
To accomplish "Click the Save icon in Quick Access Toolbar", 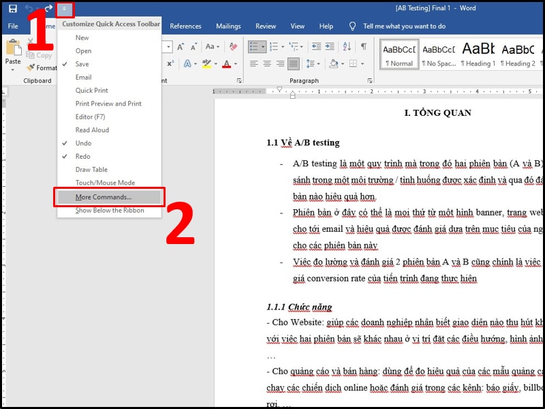I will point(13,8).
